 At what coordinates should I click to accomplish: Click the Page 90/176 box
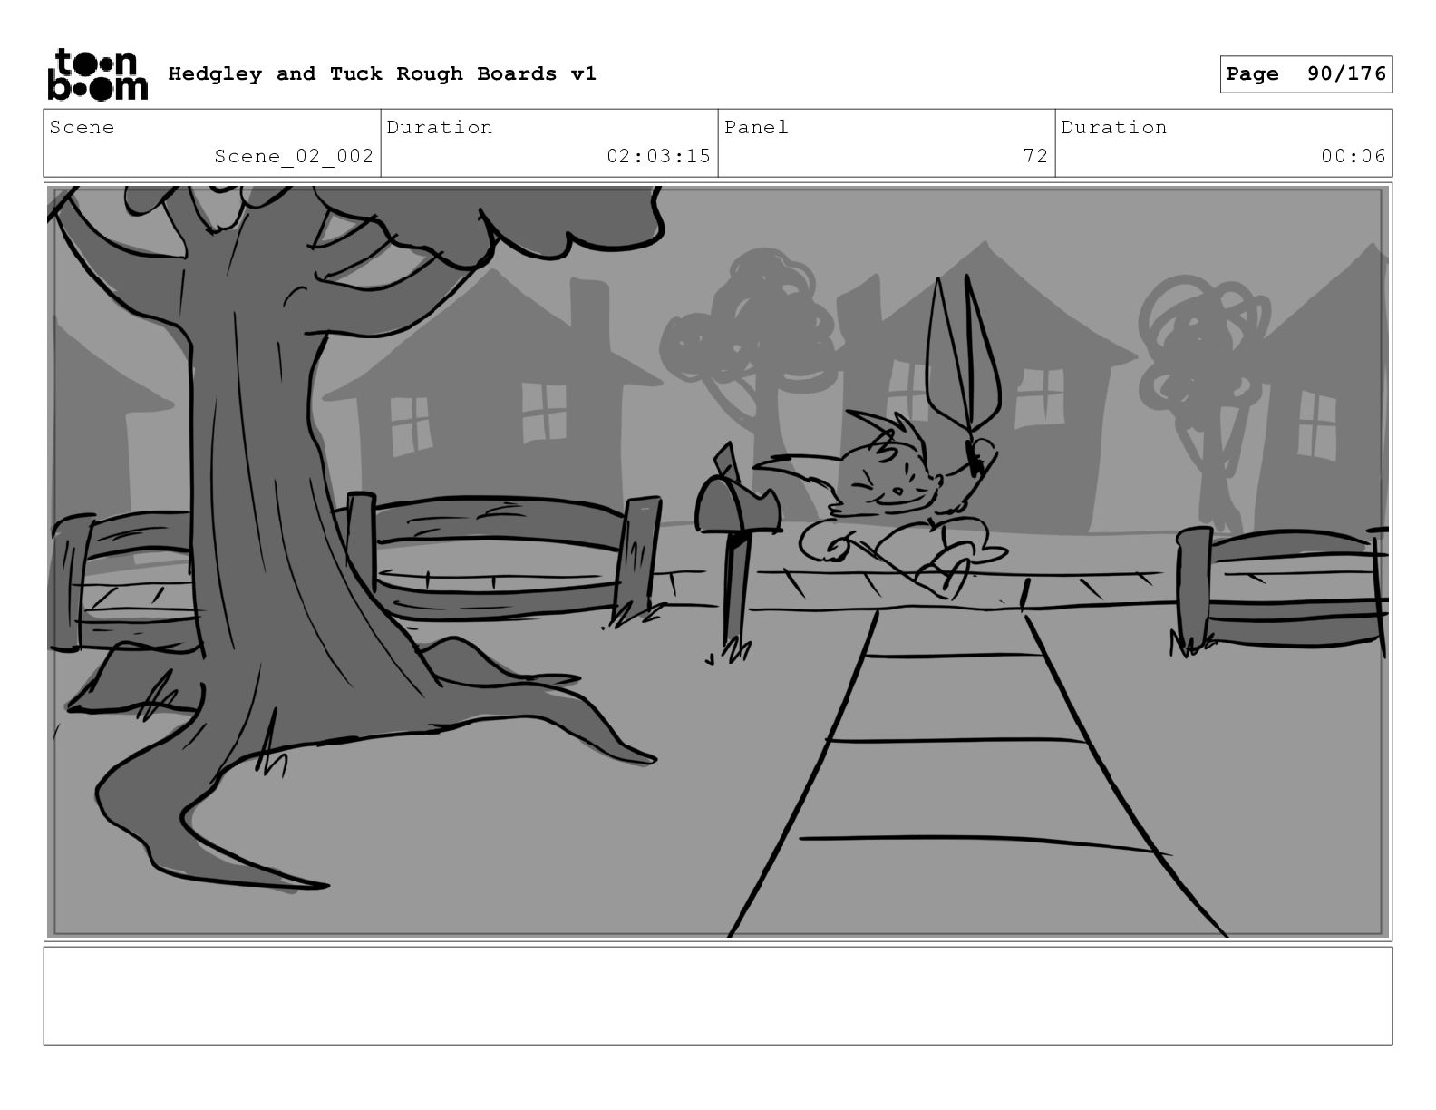pyautogui.click(x=1305, y=74)
